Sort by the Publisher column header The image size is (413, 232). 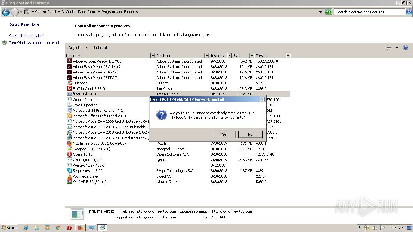tap(180, 56)
